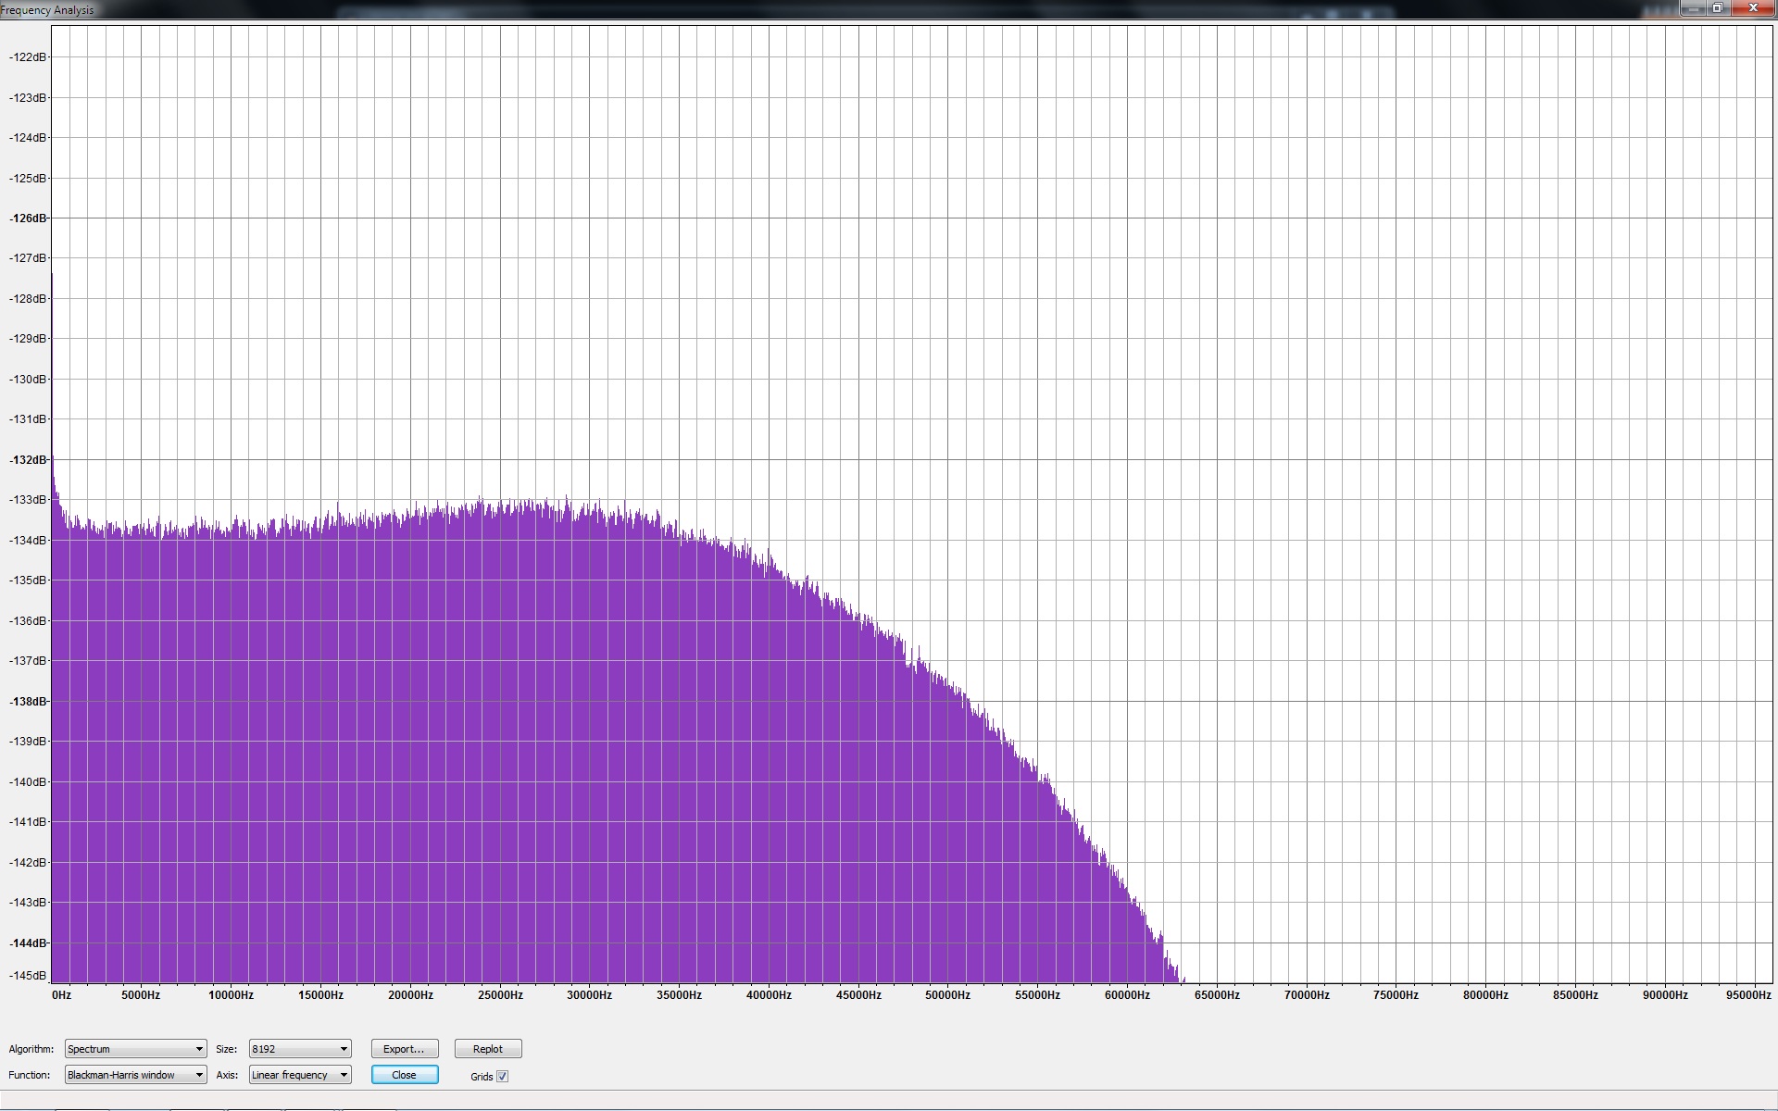The height and width of the screenshot is (1111, 1778).
Task: Close the Frequency Analysis dialog with the Close button
Action: click(x=404, y=1075)
